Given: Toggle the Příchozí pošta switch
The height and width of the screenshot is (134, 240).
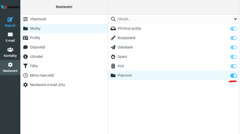Looking at the screenshot, I should pos(233,29).
